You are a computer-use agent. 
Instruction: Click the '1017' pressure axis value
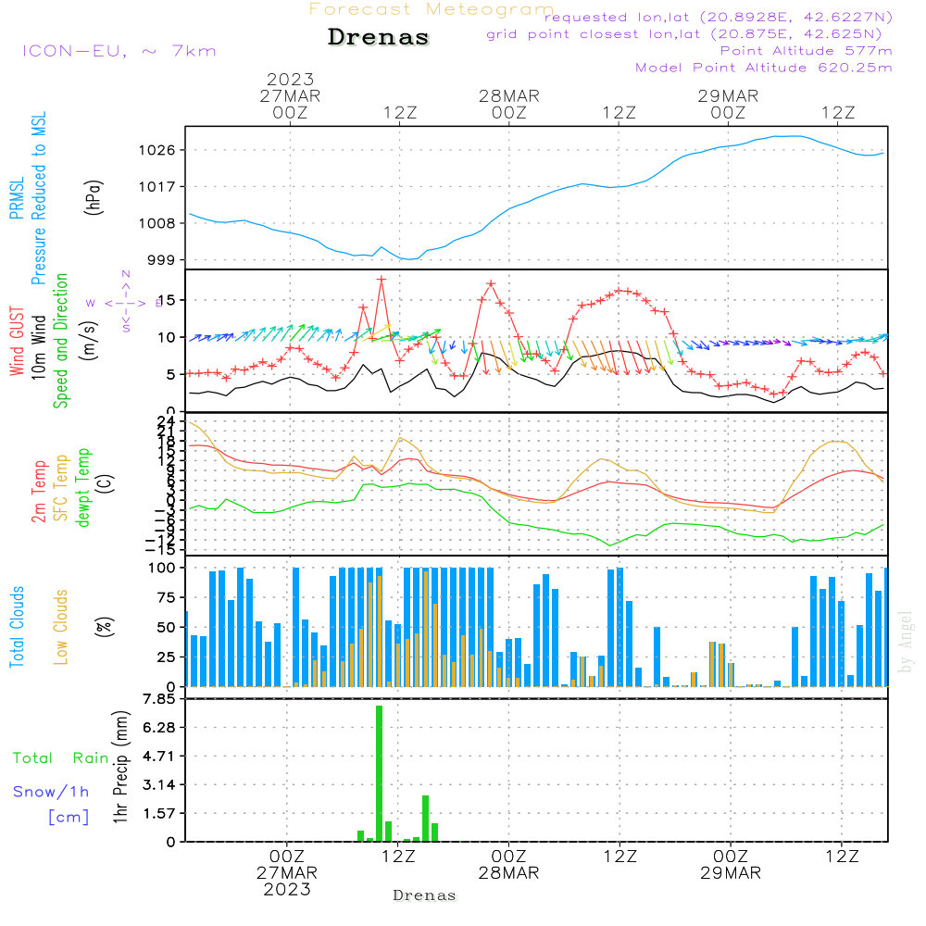(157, 187)
